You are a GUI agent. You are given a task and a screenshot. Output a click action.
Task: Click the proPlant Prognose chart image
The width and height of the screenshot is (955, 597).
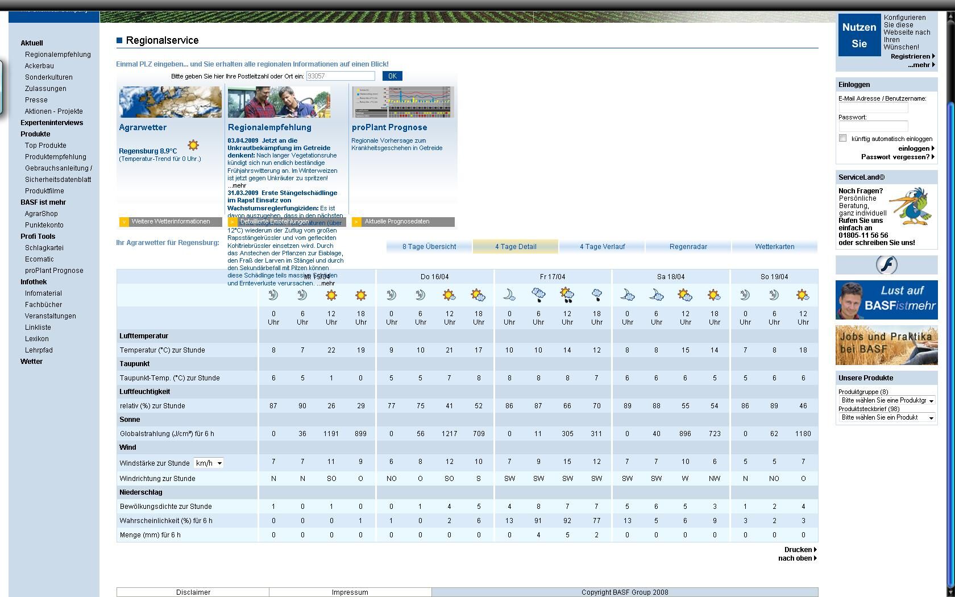pyautogui.click(x=402, y=102)
